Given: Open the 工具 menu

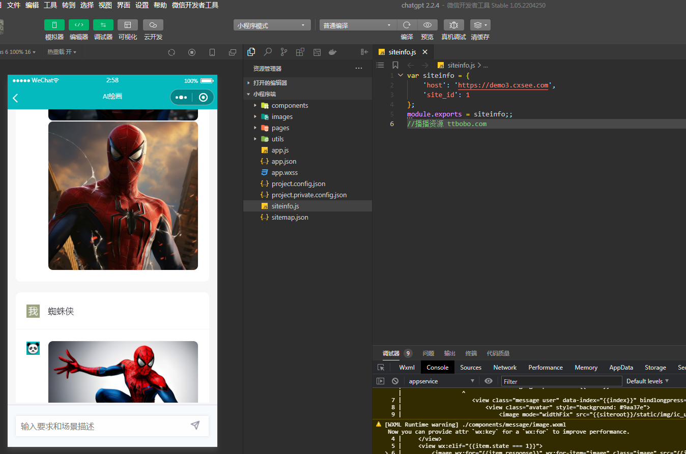Looking at the screenshot, I should pyautogui.click(x=50, y=5).
